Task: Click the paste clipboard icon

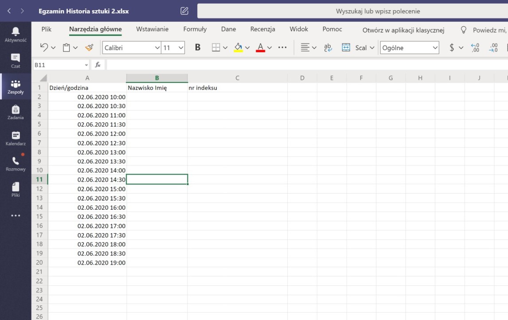Action: [66, 47]
